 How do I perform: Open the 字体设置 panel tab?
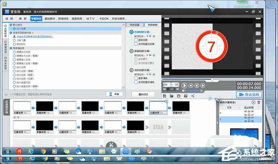tap(134, 25)
